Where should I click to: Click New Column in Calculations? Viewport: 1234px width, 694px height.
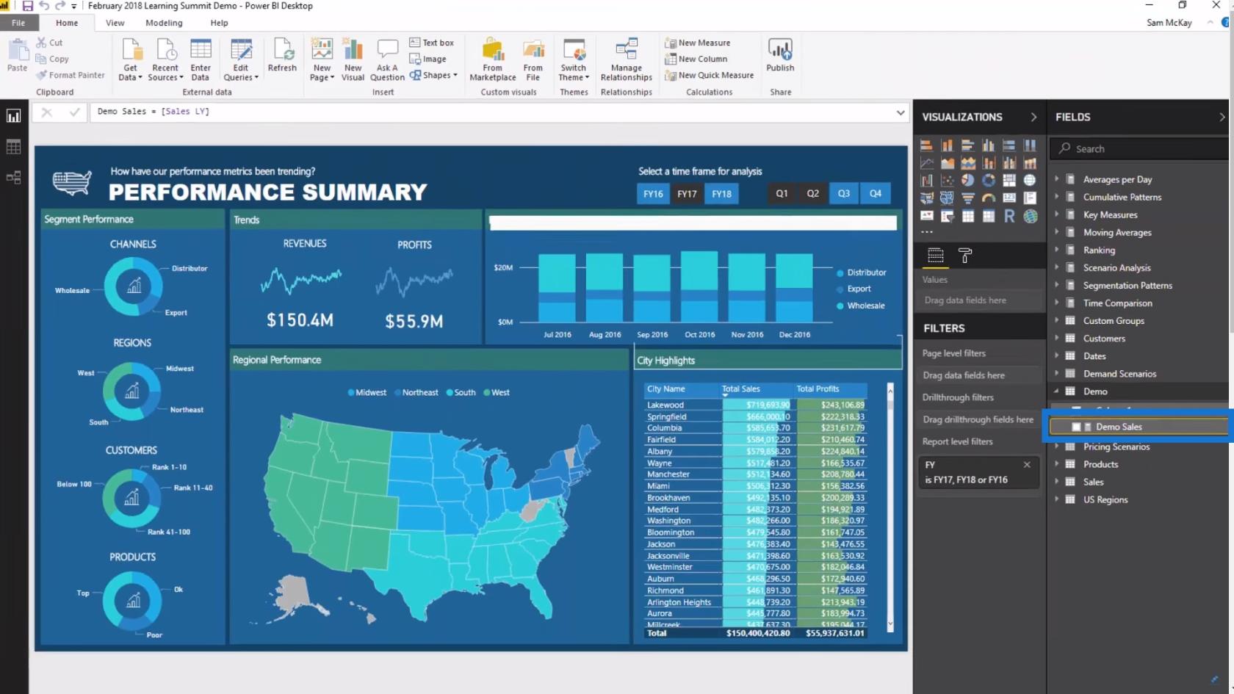click(696, 59)
